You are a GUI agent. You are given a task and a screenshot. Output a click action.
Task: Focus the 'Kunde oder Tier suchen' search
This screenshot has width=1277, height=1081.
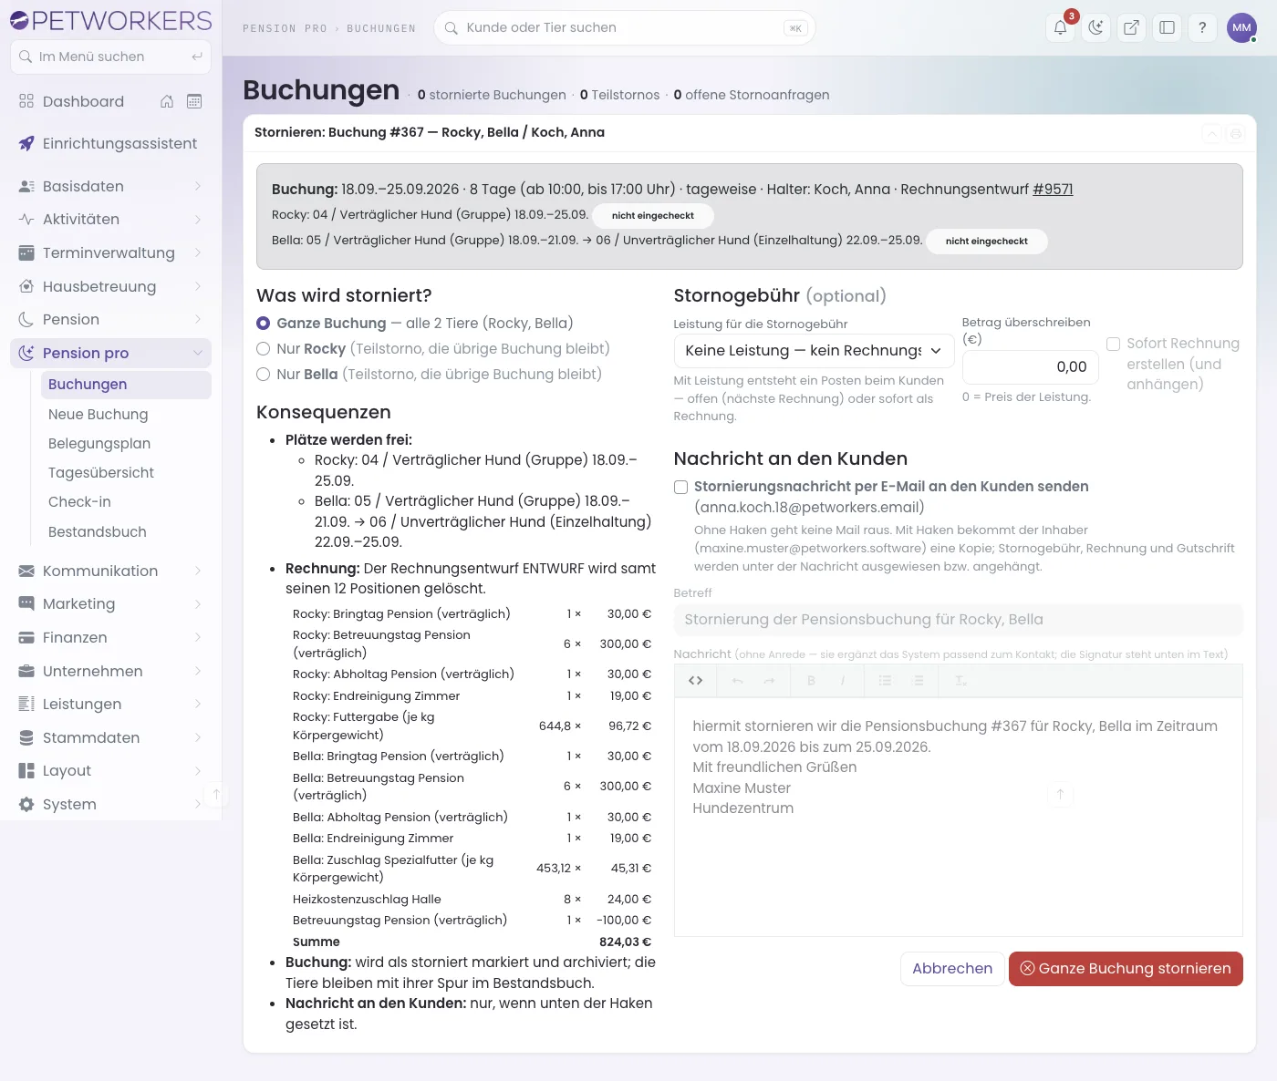pyautogui.click(x=625, y=28)
